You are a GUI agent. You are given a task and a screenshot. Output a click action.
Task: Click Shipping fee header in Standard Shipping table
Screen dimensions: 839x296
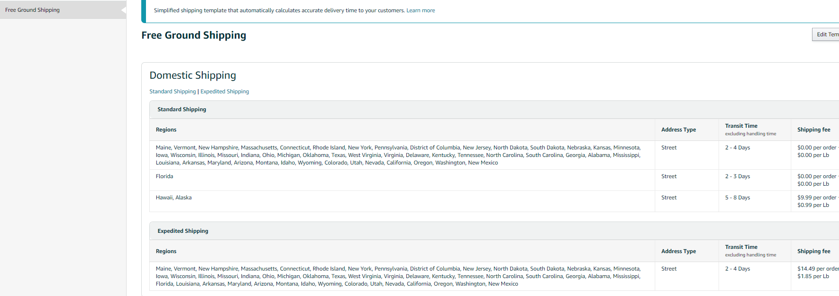coord(813,130)
